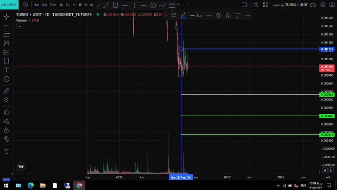Image resolution: width=337 pixels, height=190 pixels.
Task: Open the emoji icons tool
Action: [x=6, y=79]
